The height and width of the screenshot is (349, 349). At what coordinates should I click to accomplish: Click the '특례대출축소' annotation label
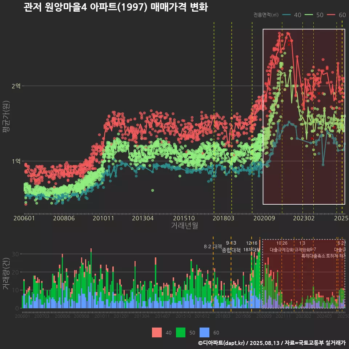(313, 256)
